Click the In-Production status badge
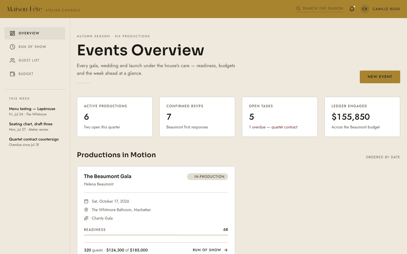The height and width of the screenshot is (254, 407). point(207,177)
